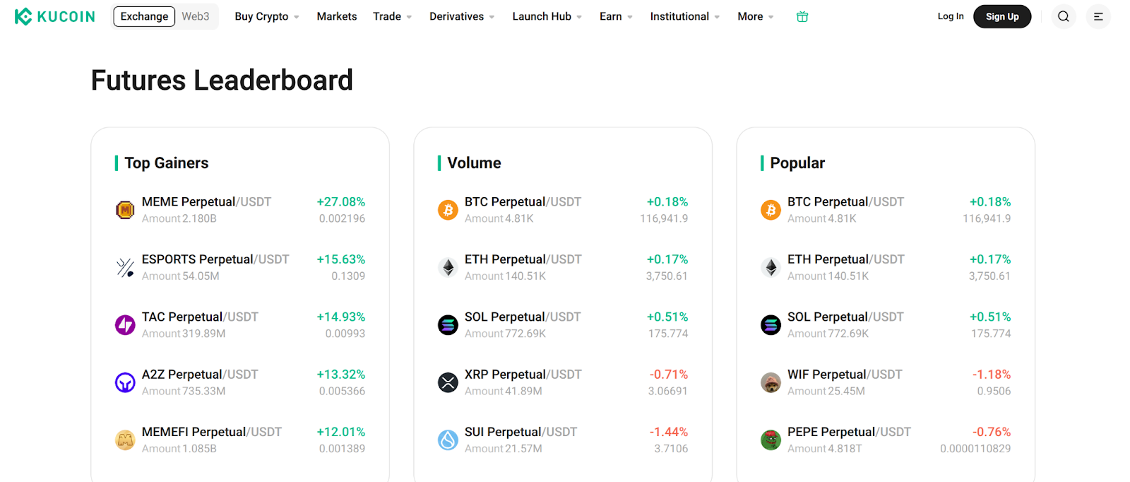Click the XRP coin icon
Screen dimensions: 1130x482
tap(447, 382)
